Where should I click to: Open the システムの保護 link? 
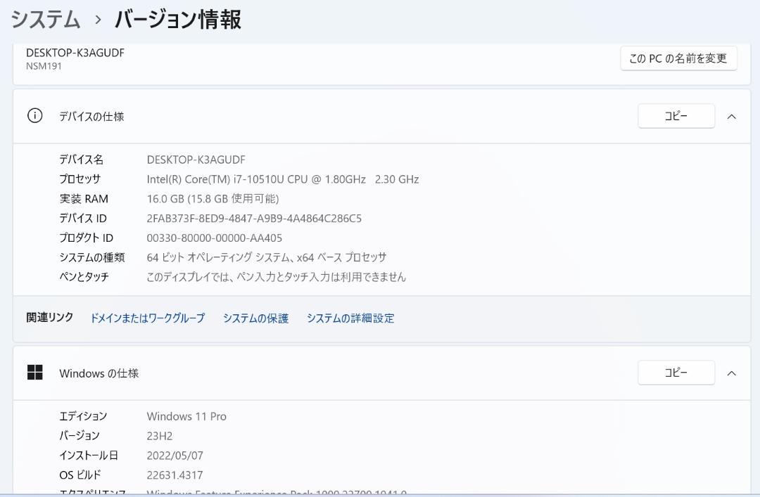click(256, 318)
